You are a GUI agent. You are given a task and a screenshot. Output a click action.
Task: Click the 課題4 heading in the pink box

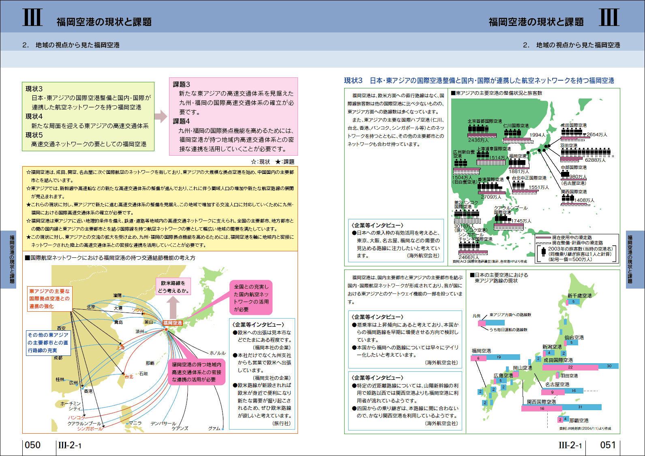181,121
